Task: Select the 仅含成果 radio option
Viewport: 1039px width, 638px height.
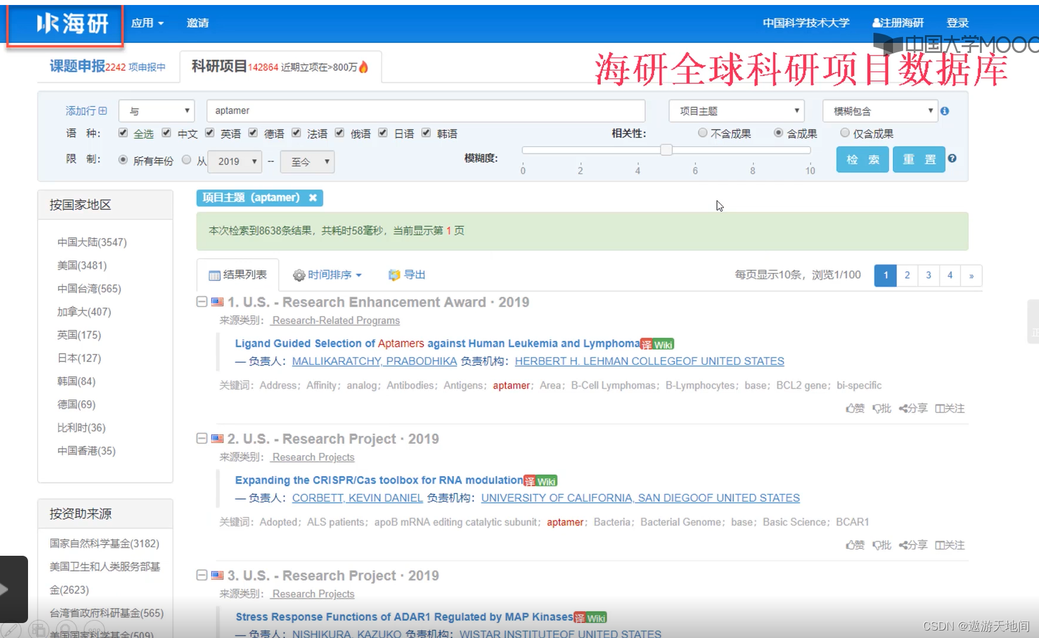Action: click(845, 133)
